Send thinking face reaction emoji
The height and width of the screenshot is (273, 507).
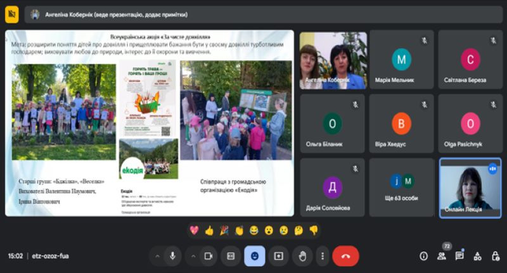(298, 231)
